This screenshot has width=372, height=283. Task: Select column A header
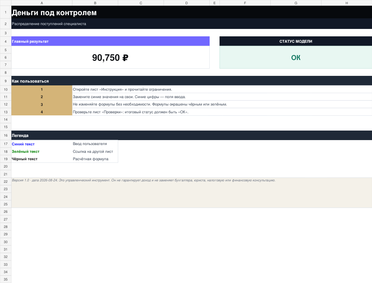pyautogui.click(x=42, y=3)
